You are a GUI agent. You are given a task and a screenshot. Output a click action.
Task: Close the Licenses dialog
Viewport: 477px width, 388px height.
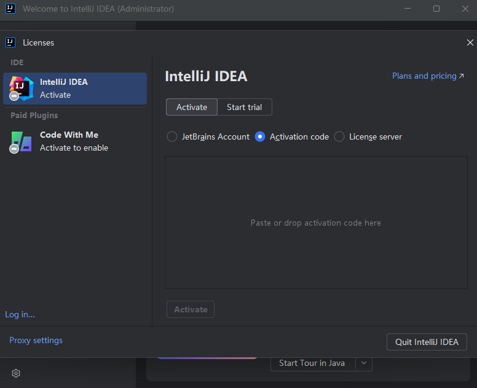pos(470,42)
